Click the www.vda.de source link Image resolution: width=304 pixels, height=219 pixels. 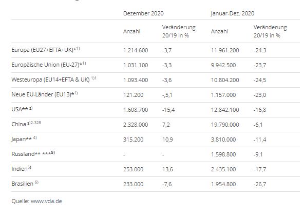coord(46,201)
